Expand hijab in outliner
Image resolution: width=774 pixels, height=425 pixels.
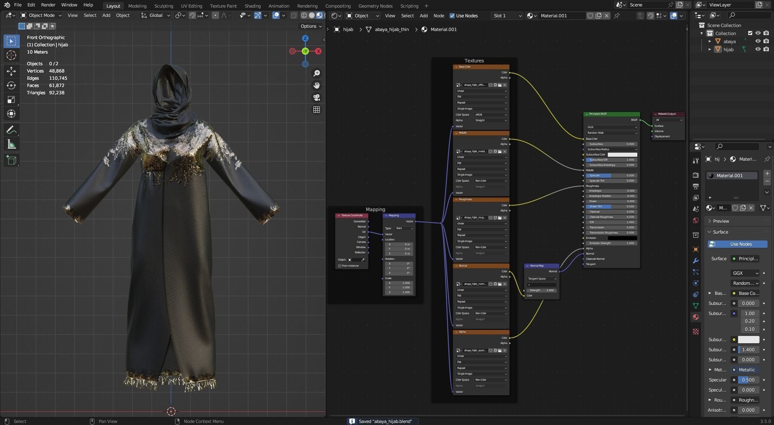(710, 49)
